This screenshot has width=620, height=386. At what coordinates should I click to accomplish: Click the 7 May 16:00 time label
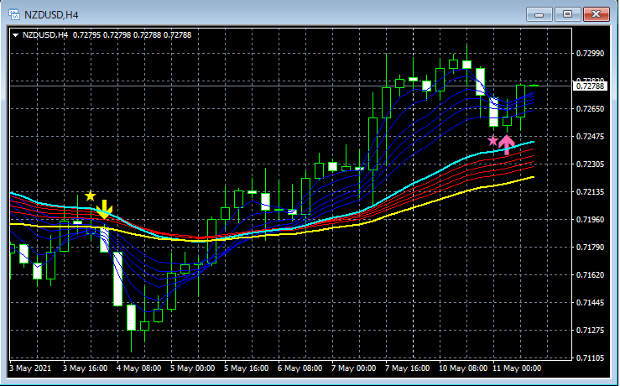[x=407, y=368]
